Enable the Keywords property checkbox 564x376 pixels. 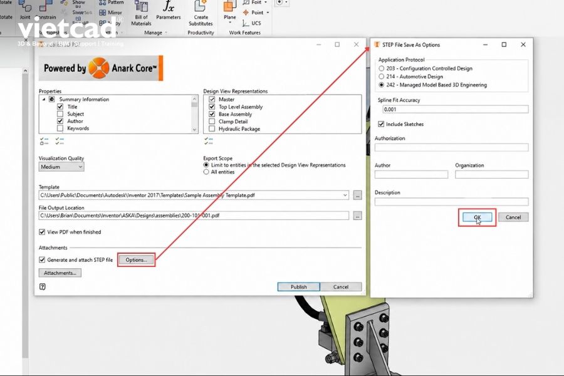coord(60,128)
